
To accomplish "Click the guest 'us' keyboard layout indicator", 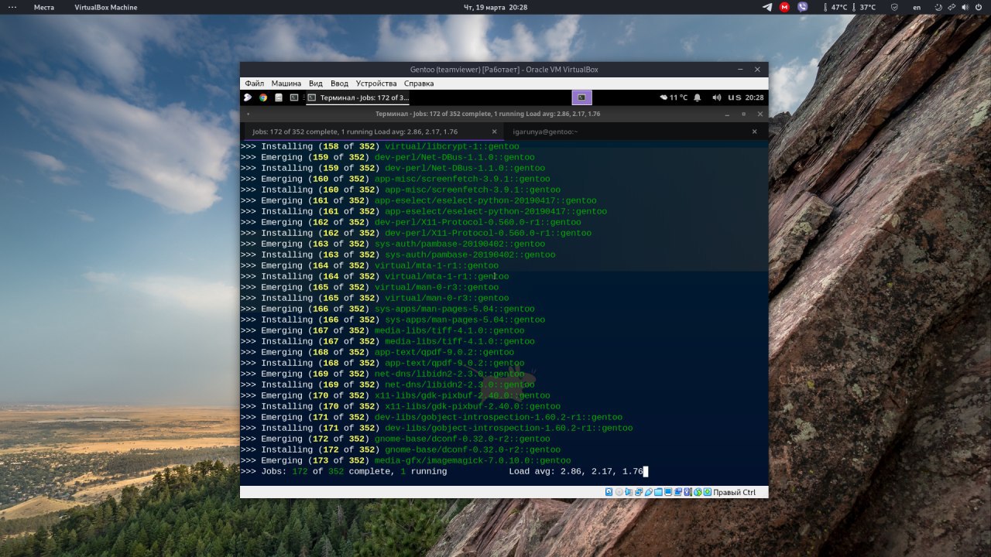I will tap(733, 97).
